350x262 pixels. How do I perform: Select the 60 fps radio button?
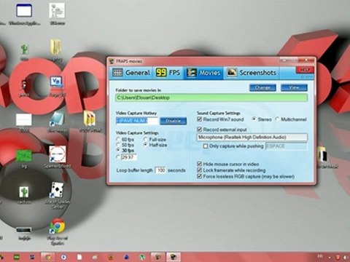click(x=118, y=140)
